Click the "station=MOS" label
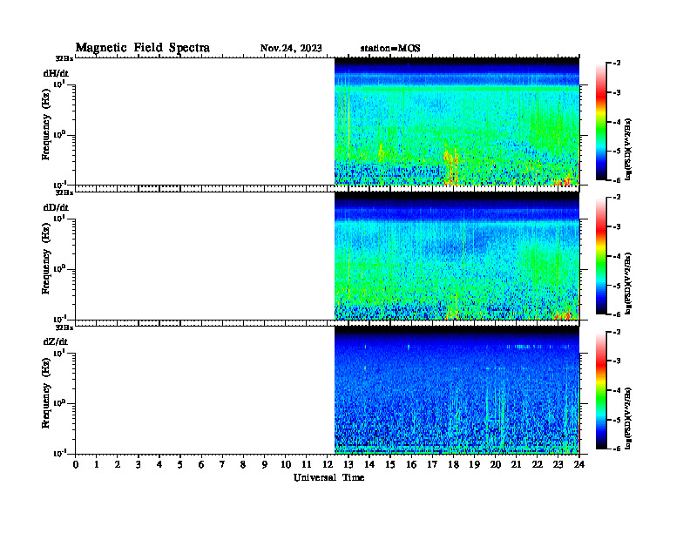 pos(390,48)
